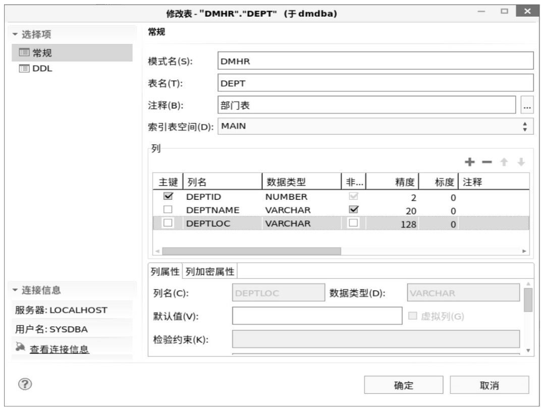Collapse the 选择项 section
The image size is (542, 408).
click(x=15, y=34)
